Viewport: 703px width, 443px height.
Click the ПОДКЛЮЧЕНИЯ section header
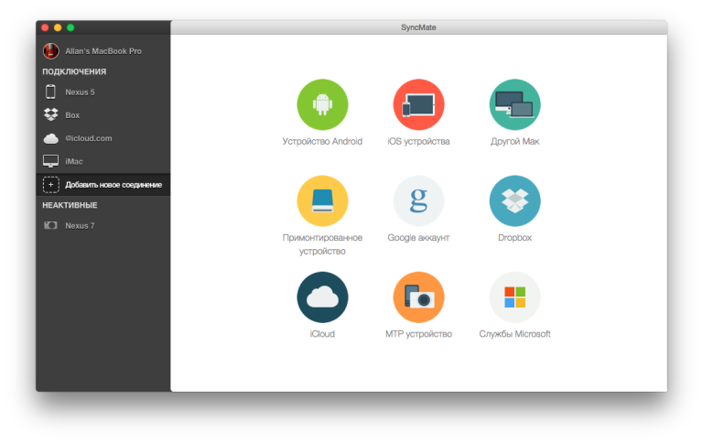click(x=74, y=71)
